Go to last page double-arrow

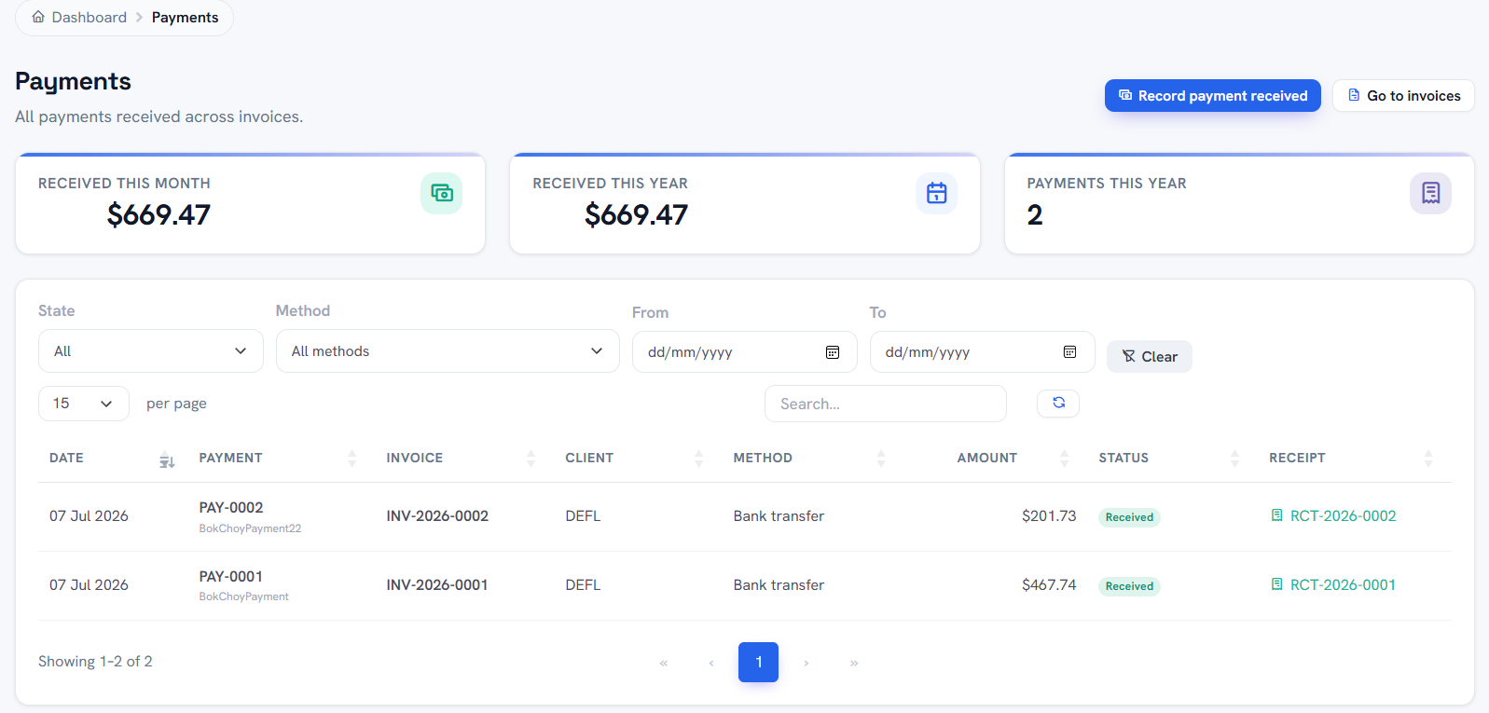click(x=854, y=663)
